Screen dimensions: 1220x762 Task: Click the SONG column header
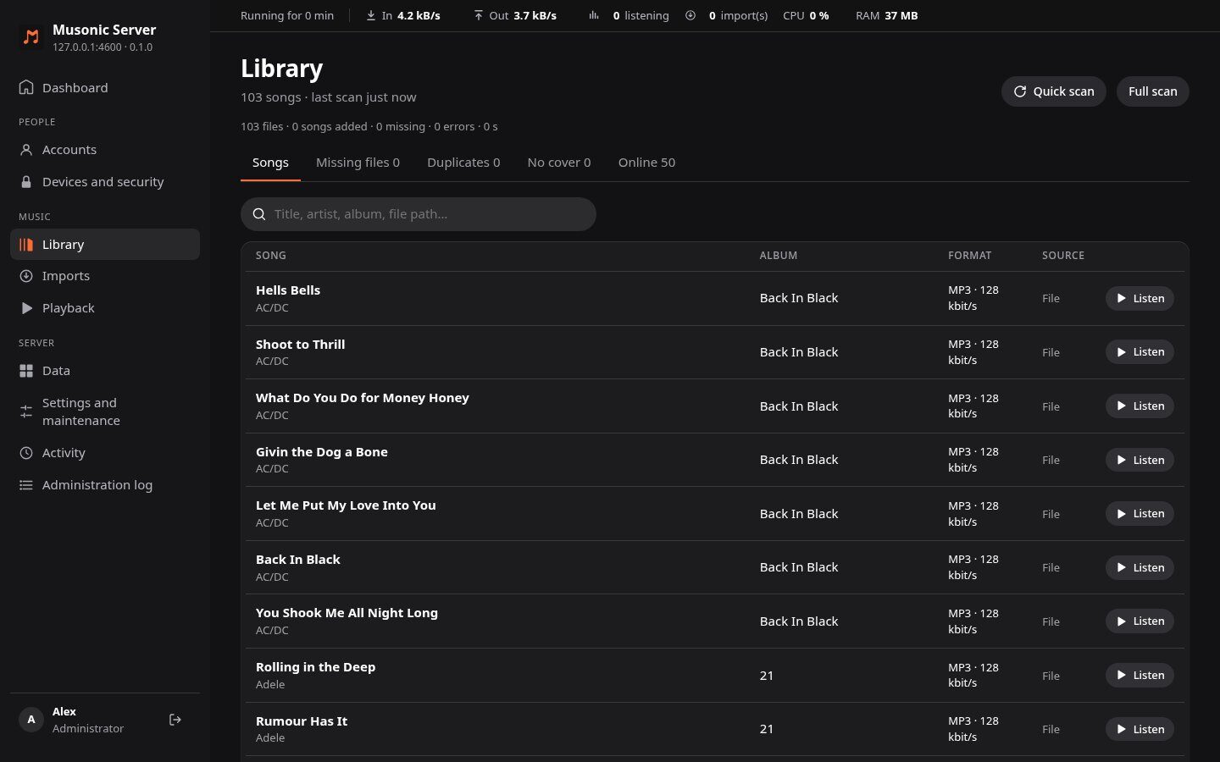(271, 256)
